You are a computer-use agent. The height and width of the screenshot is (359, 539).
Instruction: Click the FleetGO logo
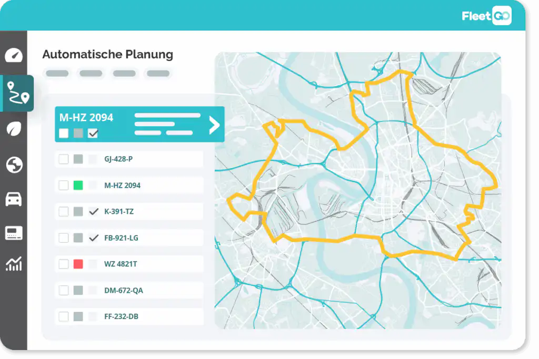(x=486, y=16)
